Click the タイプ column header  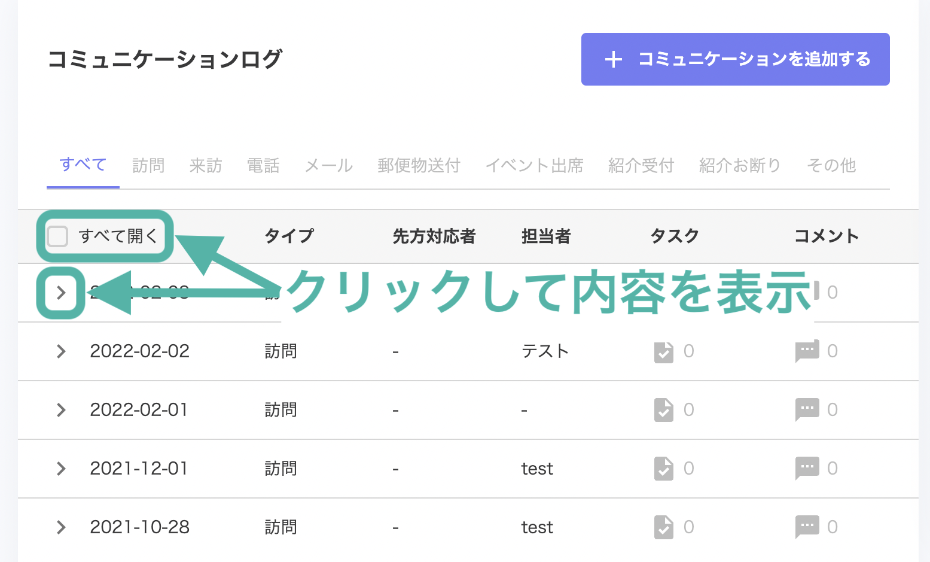click(x=289, y=236)
